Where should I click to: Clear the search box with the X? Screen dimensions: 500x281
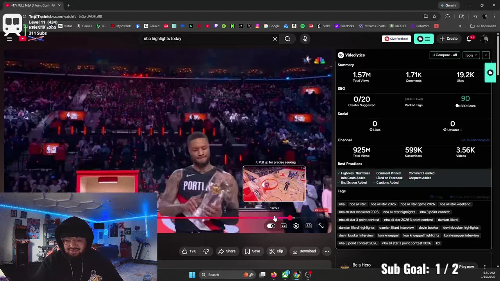coord(275,39)
